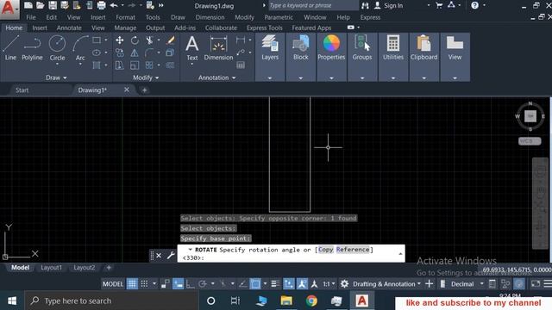This screenshot has width=552, height=310.
Task: Expand the Modify panel
Action: pos(146,77)
